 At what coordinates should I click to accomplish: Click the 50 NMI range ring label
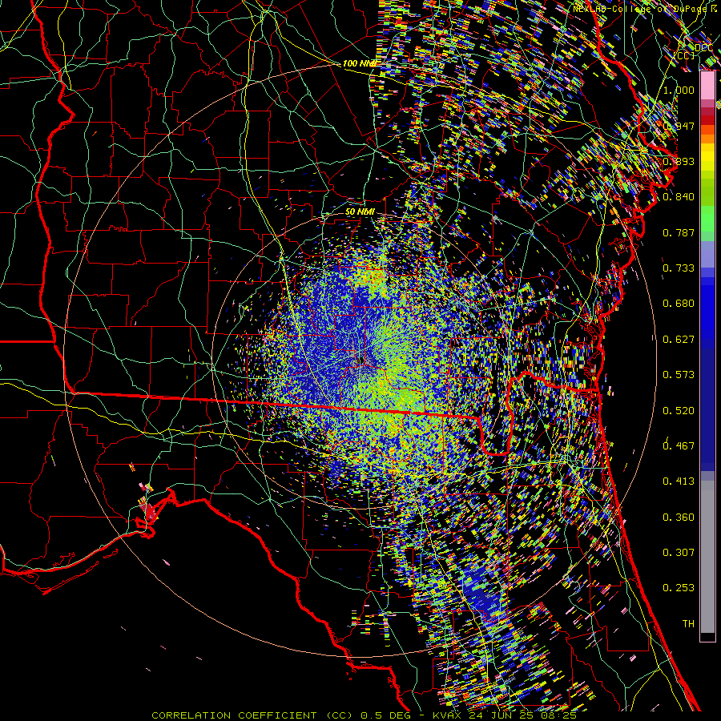point(360,212)
